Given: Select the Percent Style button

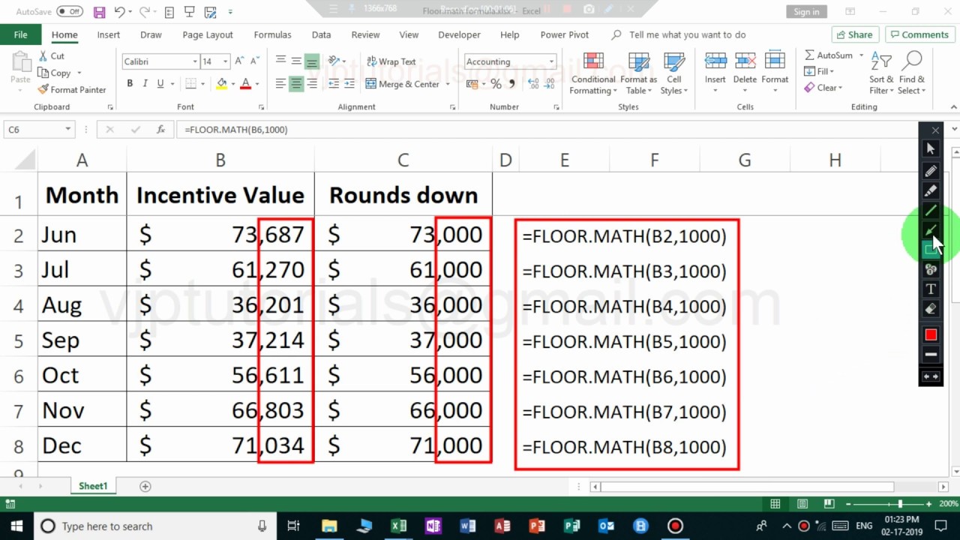Looking at the screenshot, I should click(496, 84).
